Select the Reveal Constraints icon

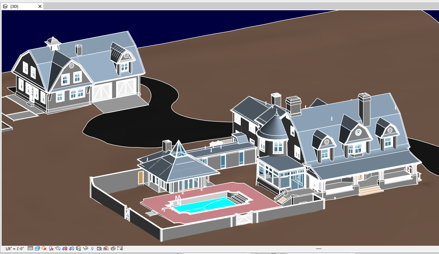click(120, 249)
